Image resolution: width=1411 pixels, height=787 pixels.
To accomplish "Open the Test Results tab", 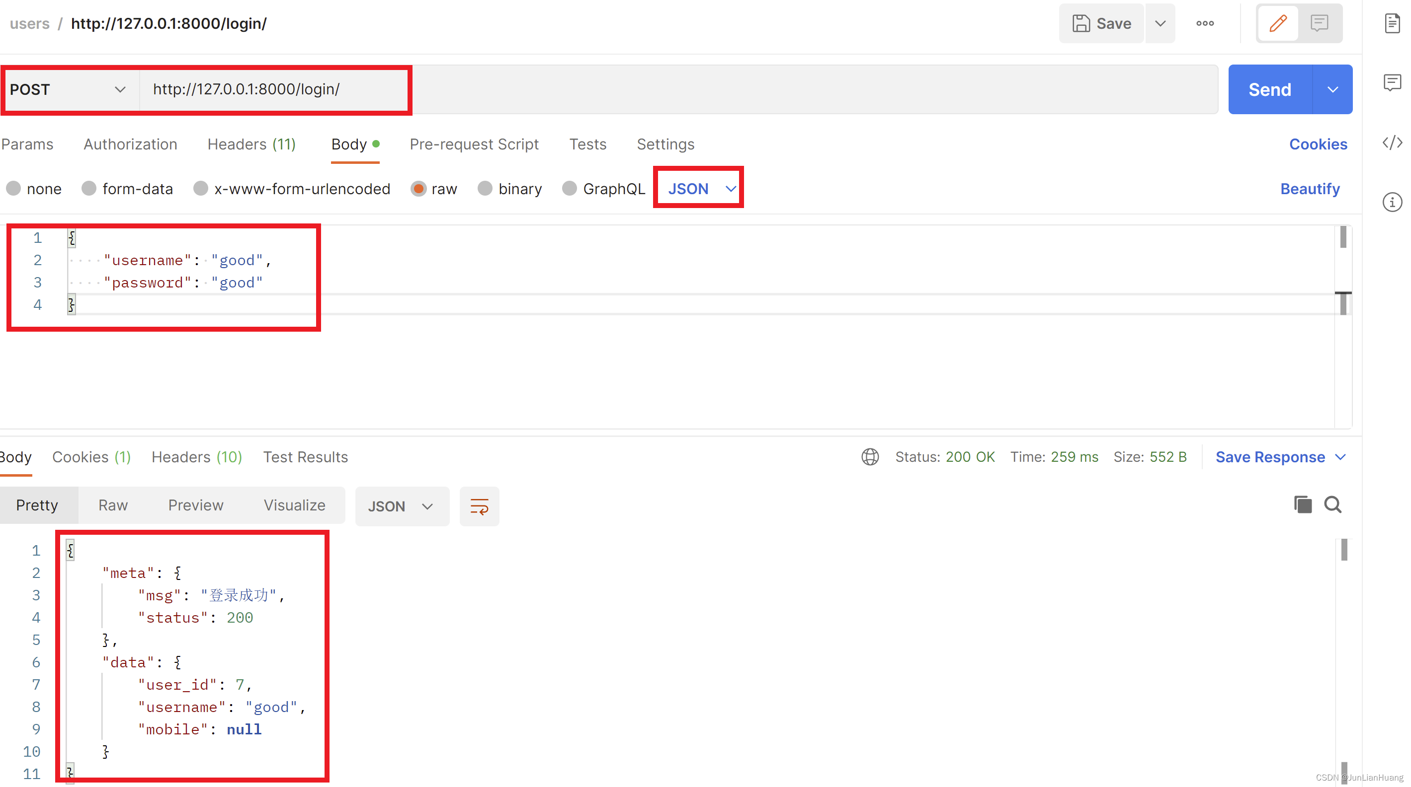I will (x=305, y=457).
